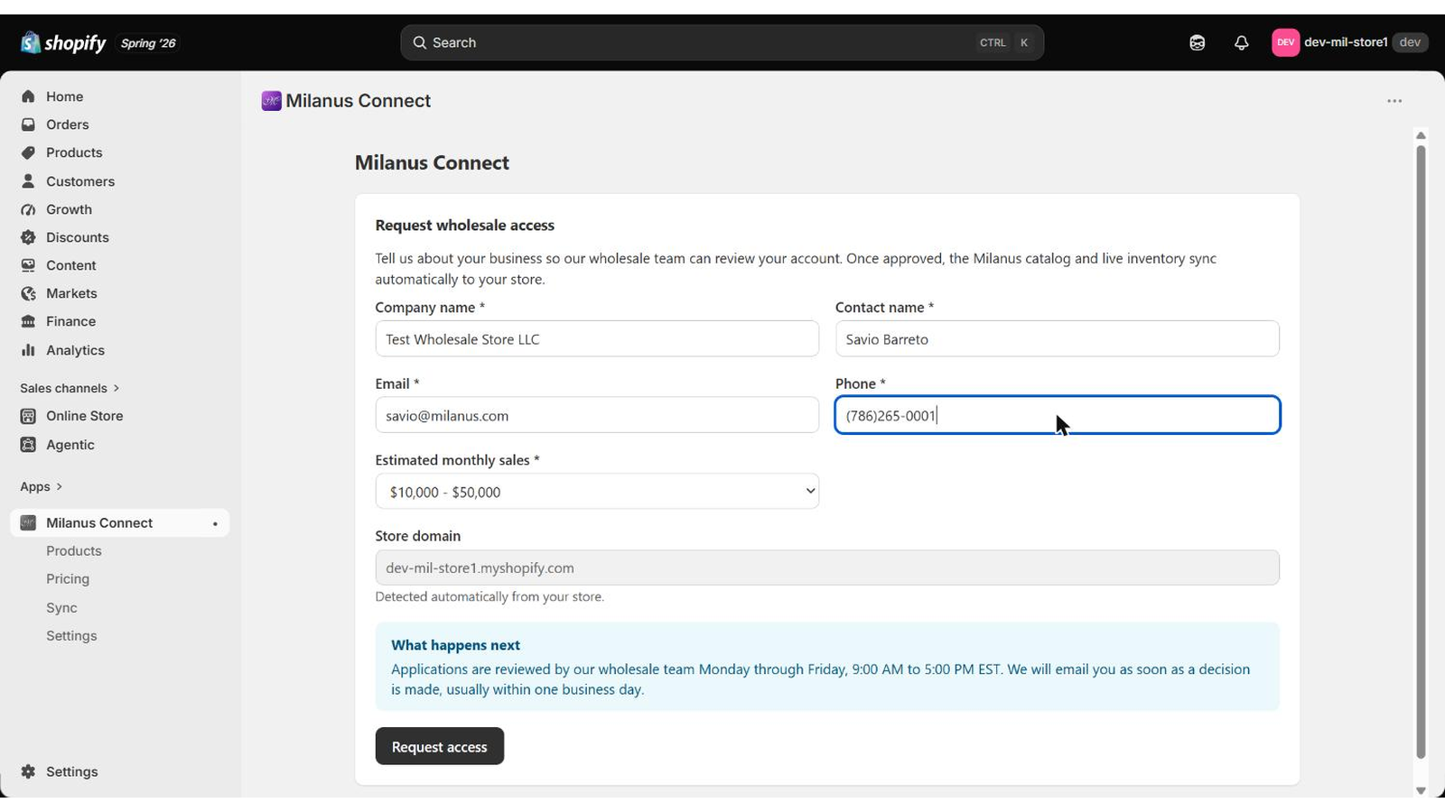Click "Detected automatically from your store." text
Viewport: 1445px width, 812px height.
point(489,596)
